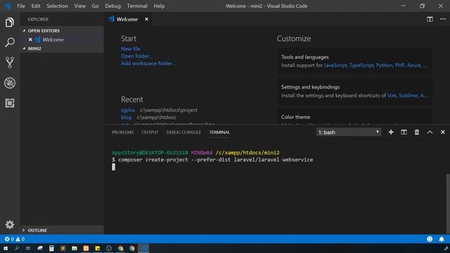The height and width of the screenshot is (253, 450).
Task: Click the Python language support link
Action: (384, 65)
